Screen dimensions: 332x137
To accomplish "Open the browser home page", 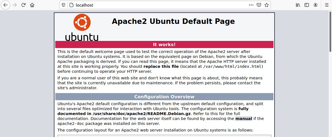I will click(32, 5).
